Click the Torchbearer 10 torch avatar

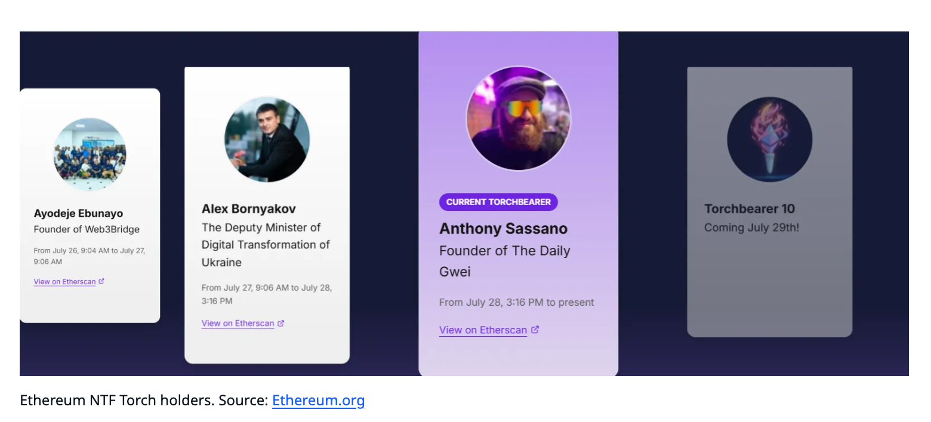point(769,139)
